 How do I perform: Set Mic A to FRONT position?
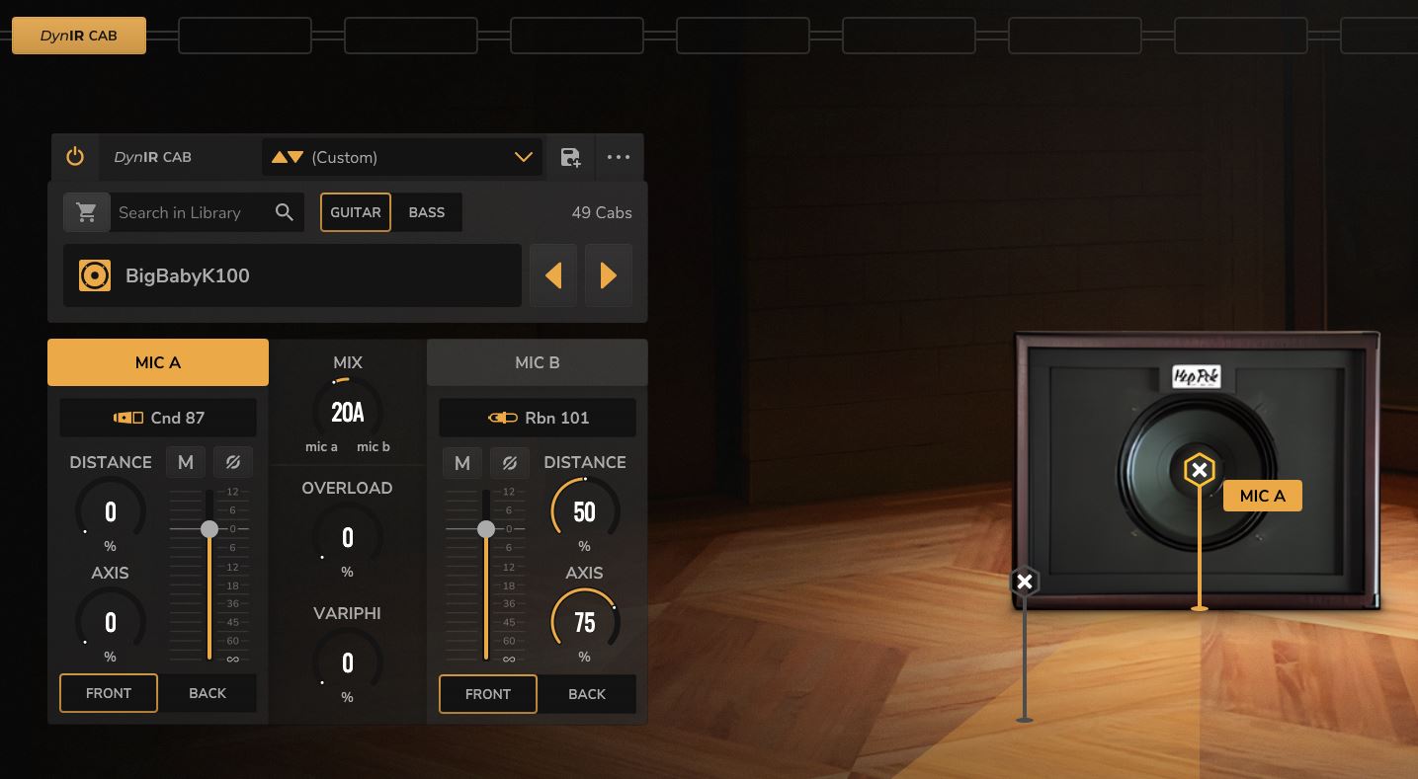point(109,693)
